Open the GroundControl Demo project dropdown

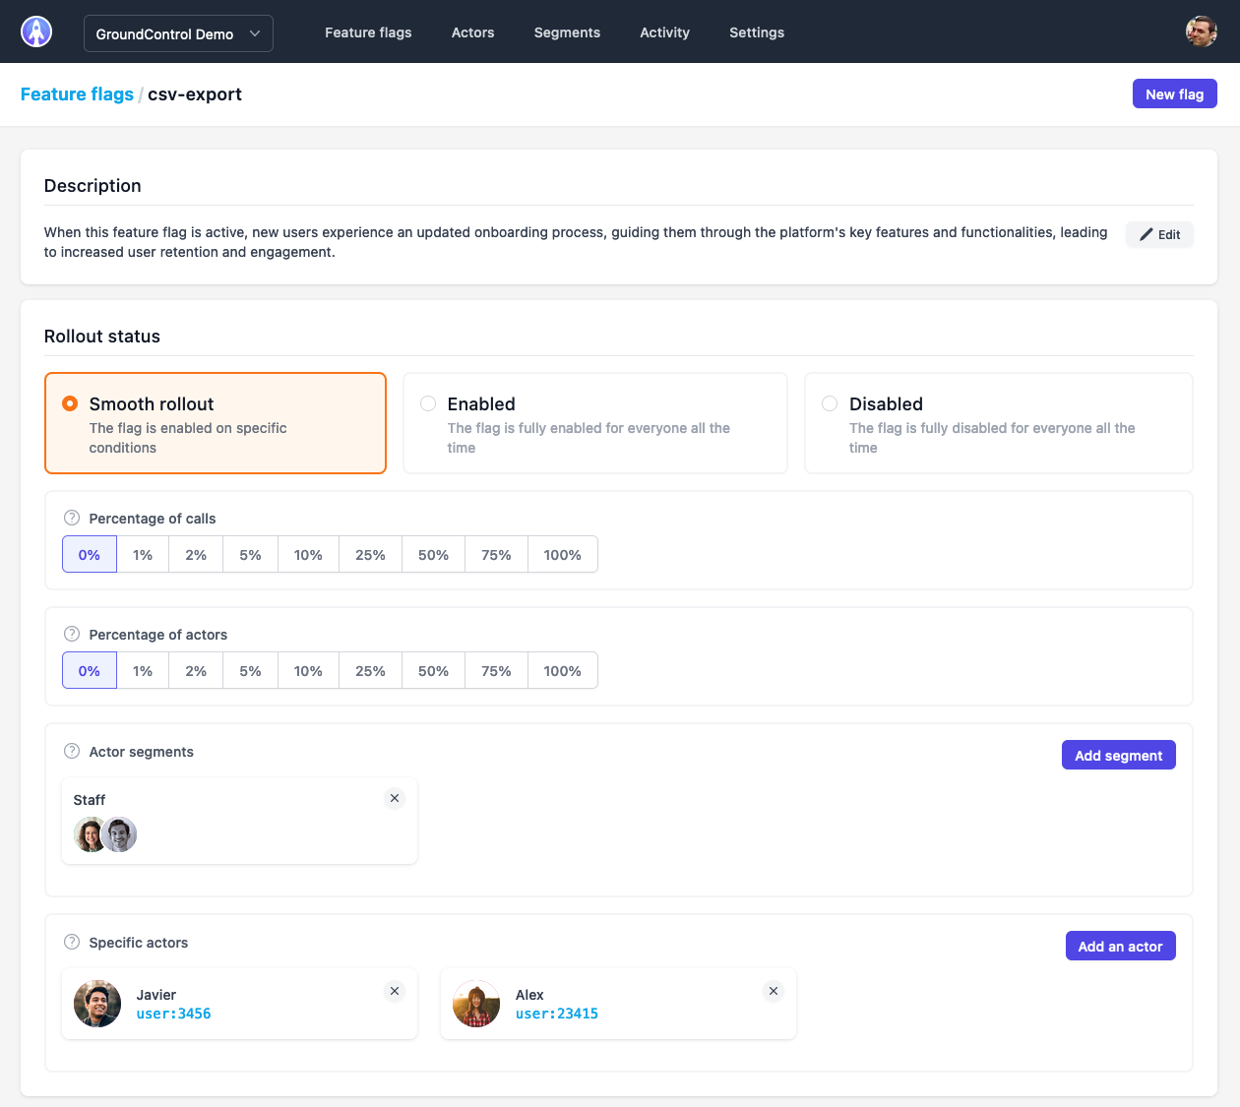(x=178, y=32)
